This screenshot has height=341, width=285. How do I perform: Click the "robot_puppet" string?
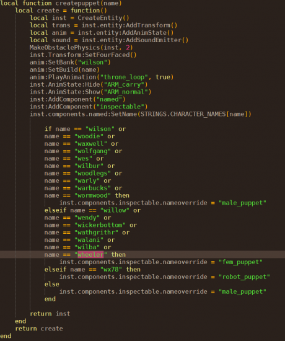pos(244,277)
